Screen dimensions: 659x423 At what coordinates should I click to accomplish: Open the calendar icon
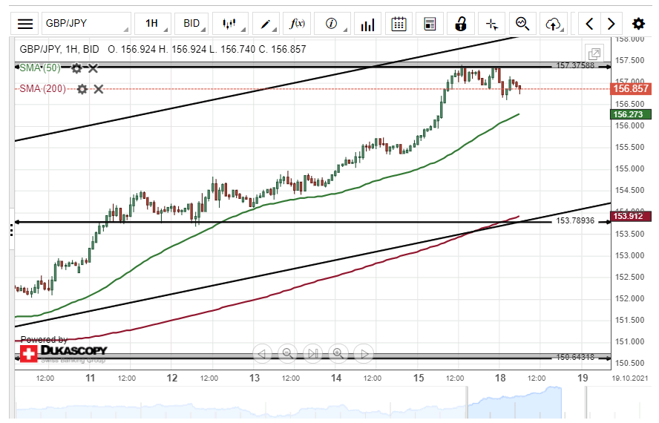click(399, 24)
